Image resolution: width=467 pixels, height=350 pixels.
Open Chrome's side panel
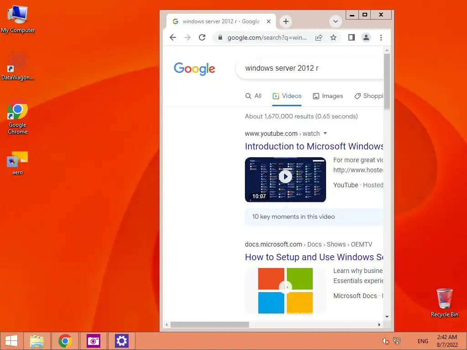coord(352,37)
